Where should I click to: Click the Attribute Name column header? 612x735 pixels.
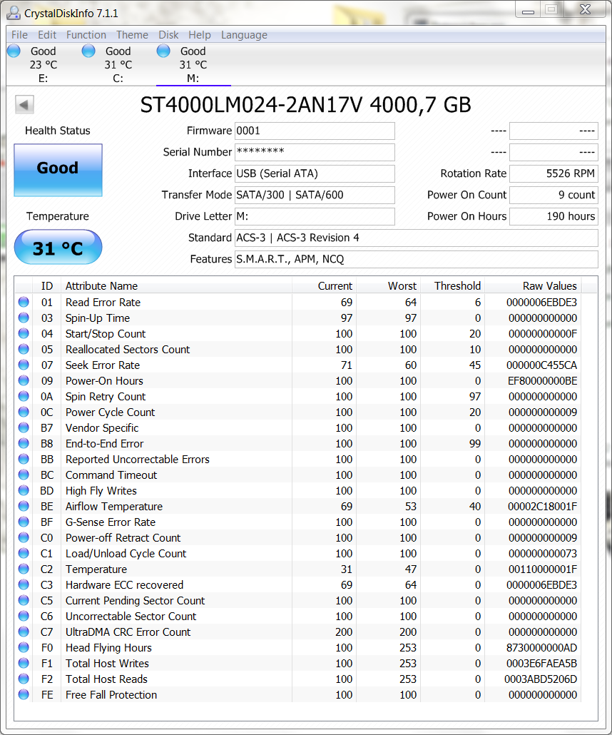176,286
